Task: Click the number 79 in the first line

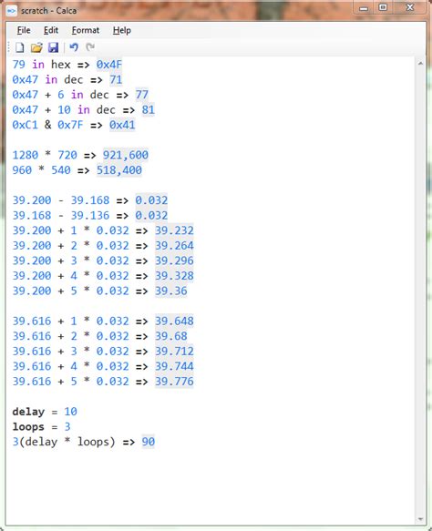Action: pos(18,65)
